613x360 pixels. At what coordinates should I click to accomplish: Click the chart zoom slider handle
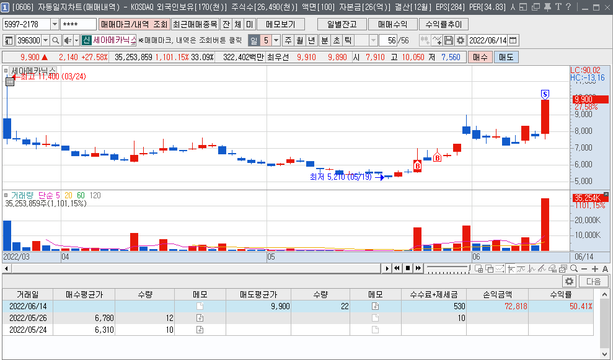coord(469,268)
